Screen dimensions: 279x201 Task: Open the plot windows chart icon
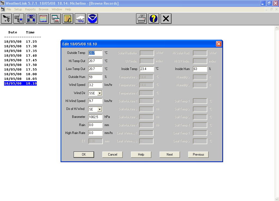tap(56, 19)
